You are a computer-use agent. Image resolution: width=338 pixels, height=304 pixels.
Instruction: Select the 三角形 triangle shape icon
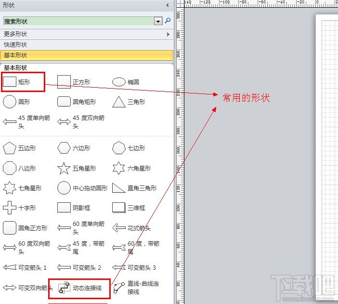119,102
